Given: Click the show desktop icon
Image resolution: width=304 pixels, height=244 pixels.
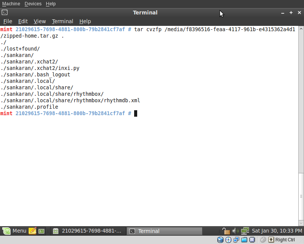Looking at the screenshot, I should (41, 231).
